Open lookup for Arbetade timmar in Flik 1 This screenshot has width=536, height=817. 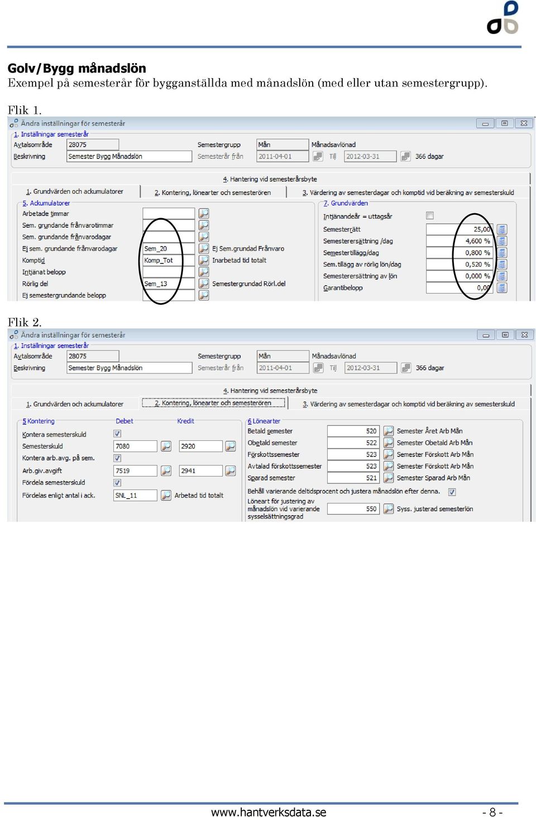click(204, 213)
